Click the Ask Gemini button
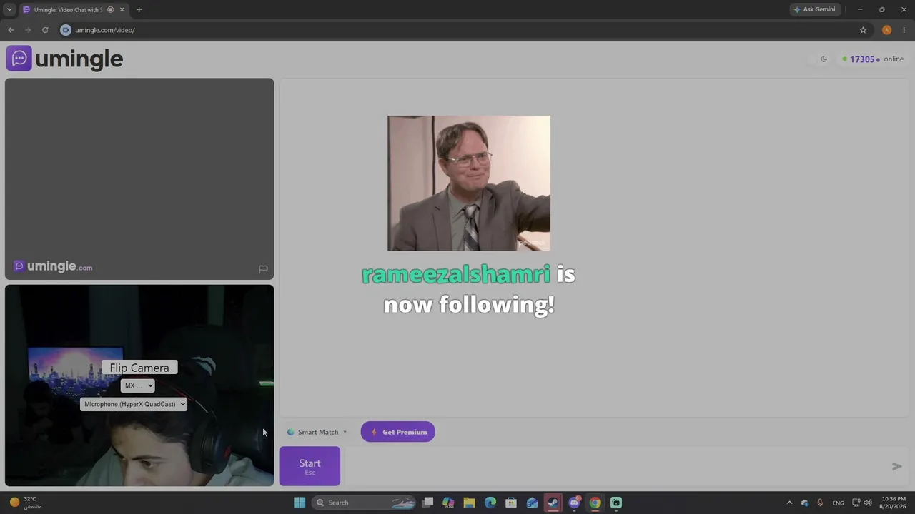The width and height of the screenshot is (915, 514). (x=814, y=9)
